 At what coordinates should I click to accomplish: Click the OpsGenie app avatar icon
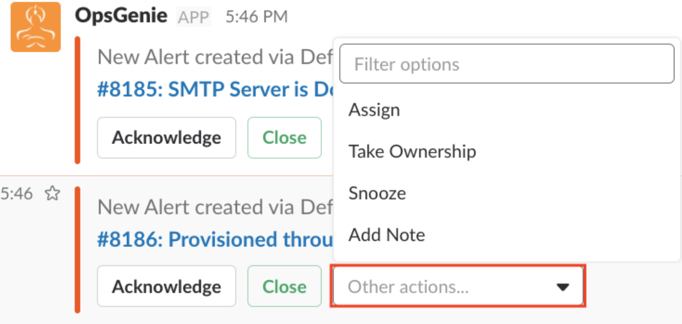pos(35,27)
